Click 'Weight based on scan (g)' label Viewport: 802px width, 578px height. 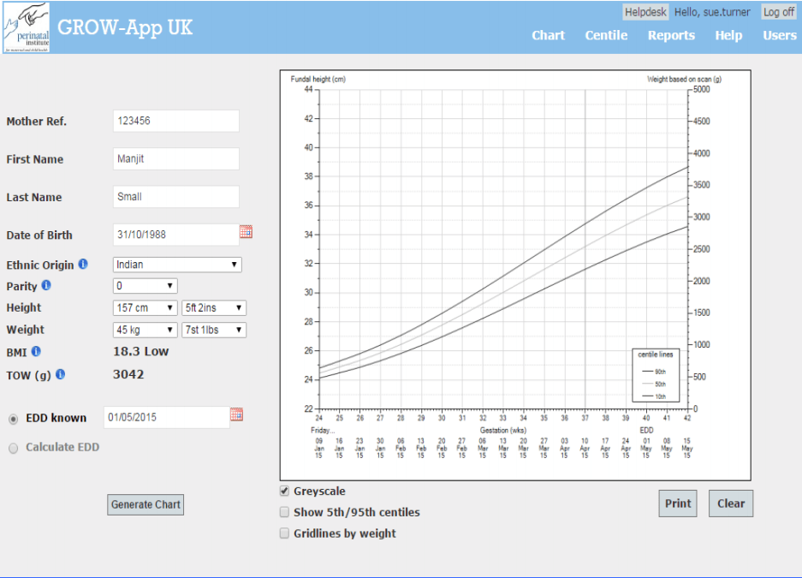684,80
